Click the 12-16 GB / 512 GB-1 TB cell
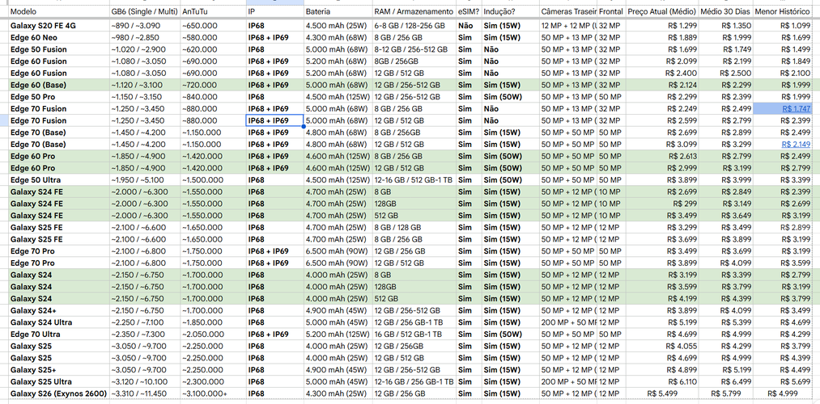This screenshot has width=820, height=404. point(414,179)
